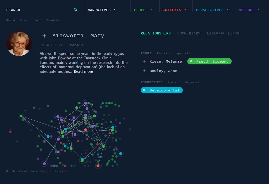Expand the People dropdown menu

click(x=143, y=10)
